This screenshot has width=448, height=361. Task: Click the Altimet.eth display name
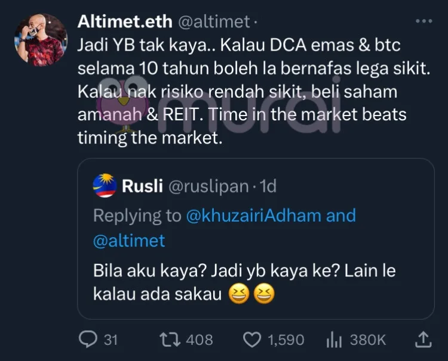pyautogui.click(x=125, y=21)
